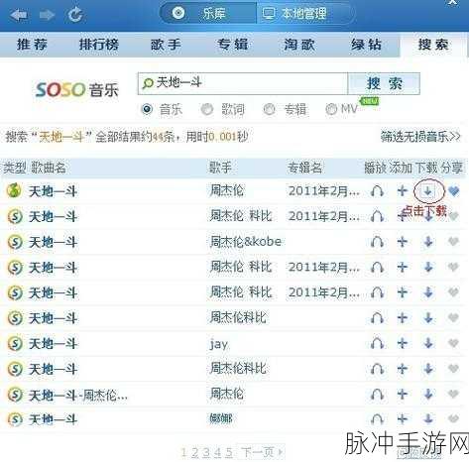Click the magnifier icon in the search box
This screenshot has height=462, width=469.
click(x=148, y=83)
